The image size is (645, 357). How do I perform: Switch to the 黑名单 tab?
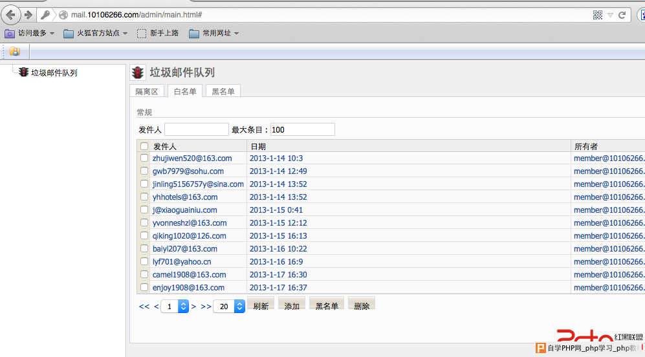coord(223,91)
